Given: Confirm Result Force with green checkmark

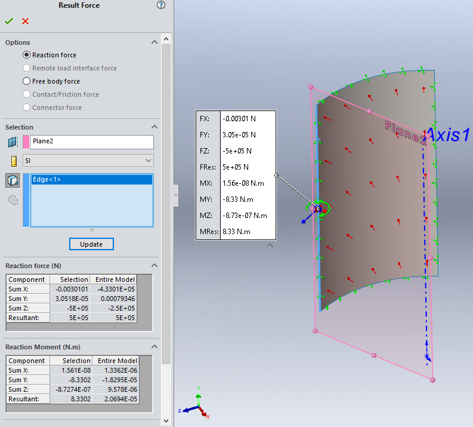Looking at the screenshot, I should 8,21.
